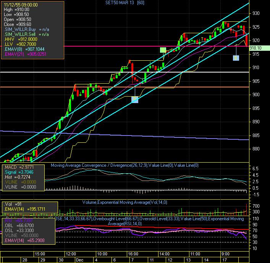Click the .OSL =33.3300 oversold level
The width and height of the screenshot is (270, 263).
19,231
